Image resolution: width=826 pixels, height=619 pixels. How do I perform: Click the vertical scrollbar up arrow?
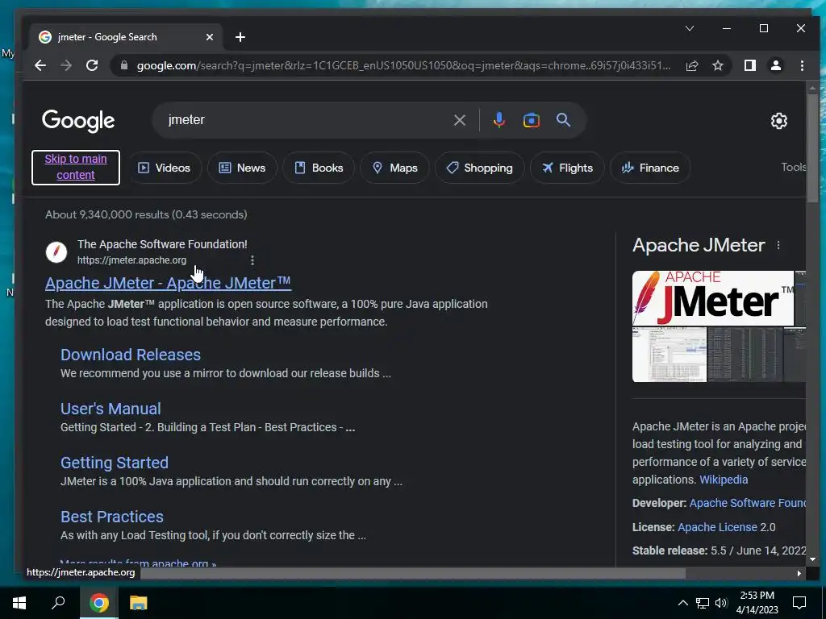click(x=811, y=87)
